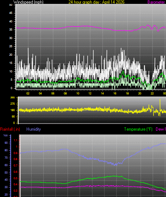The height and width of the screenshot is (197, 166).
Task: Click the '04' hour tick label
Action: [40, 93]
